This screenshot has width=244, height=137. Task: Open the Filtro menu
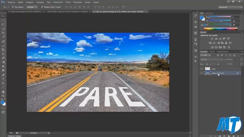click(x=68, y=2)
